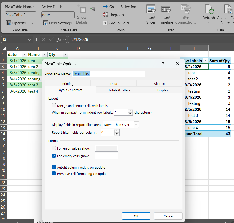
Task: Enable Merge and center cells with labels
Action: (54, 106)
